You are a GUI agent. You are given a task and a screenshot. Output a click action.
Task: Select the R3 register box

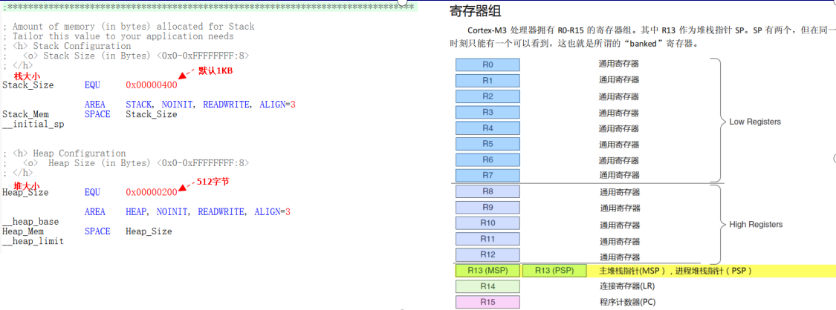coord(487,112)
